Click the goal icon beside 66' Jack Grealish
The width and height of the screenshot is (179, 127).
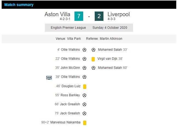[x=85, y=104]
